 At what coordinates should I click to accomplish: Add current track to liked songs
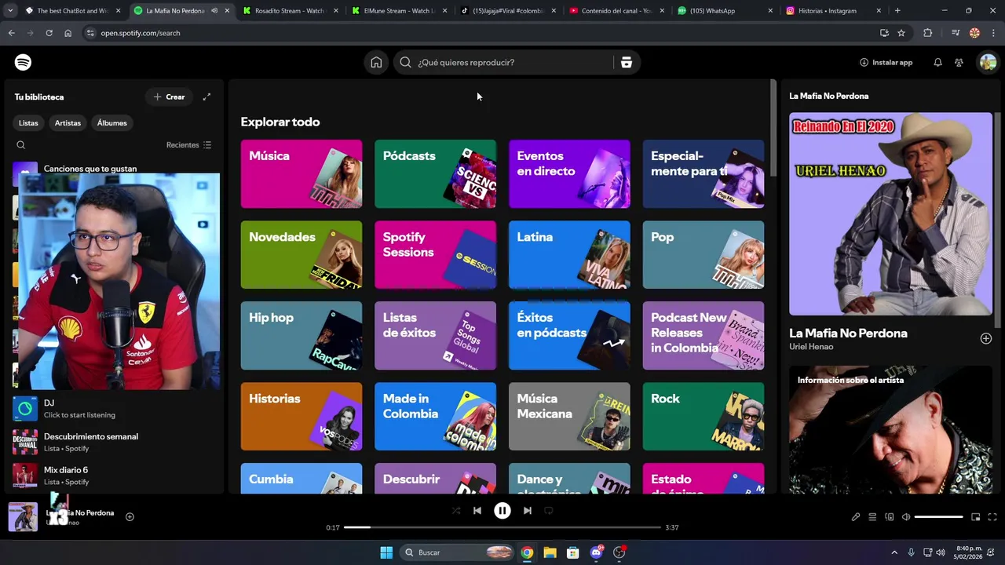(130, 516)
